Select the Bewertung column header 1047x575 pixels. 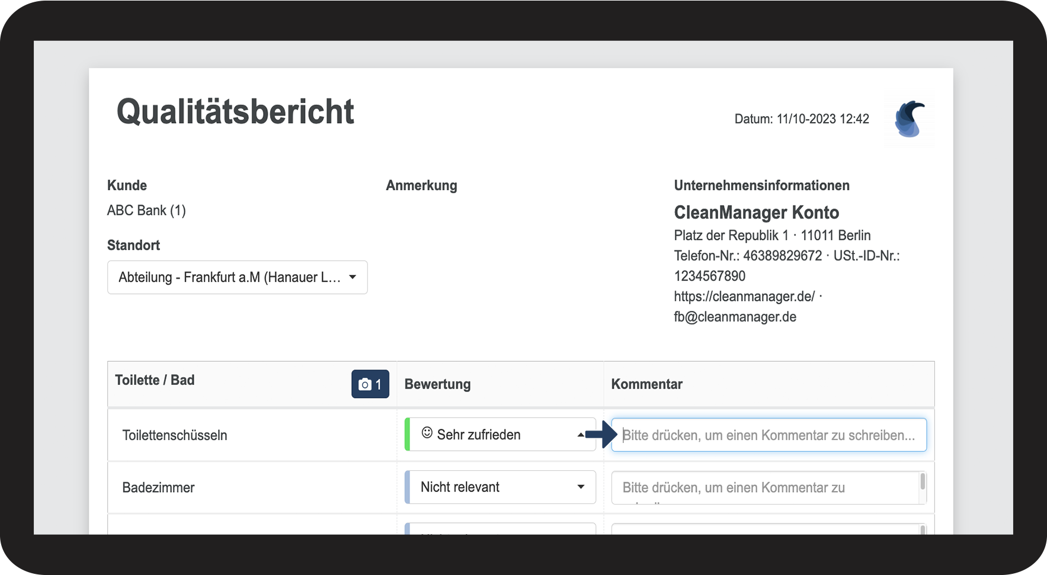(x=437, y=384)
